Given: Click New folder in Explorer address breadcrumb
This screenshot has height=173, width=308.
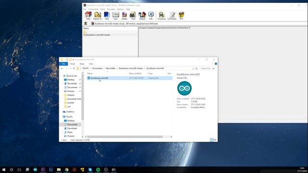Looking at the screenshot, I should pos(110,68).
